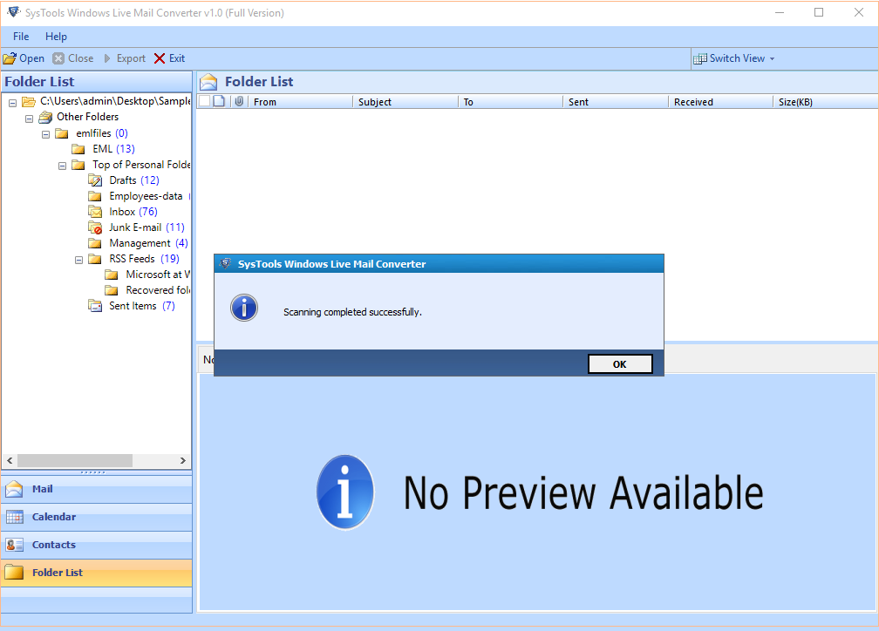Click the RSS Feeds folder icon
This screenshot has height=631, width=879.
pos(95,259)
